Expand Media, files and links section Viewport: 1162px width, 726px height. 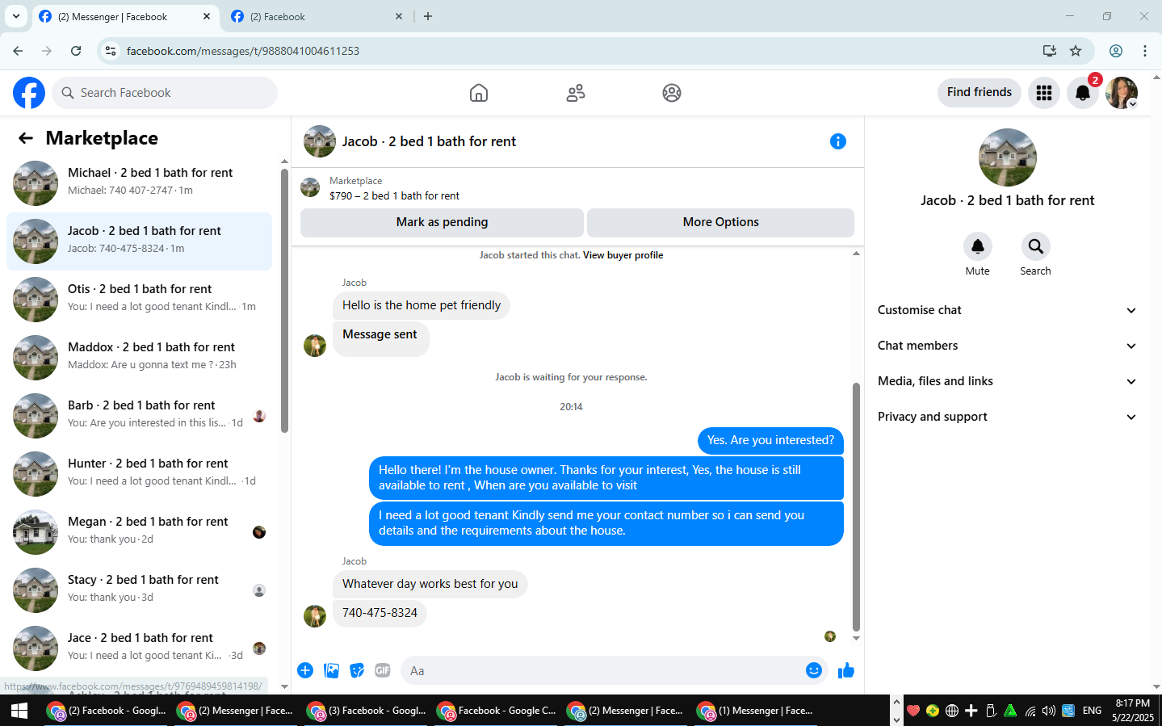click(x=1007, y=381)
